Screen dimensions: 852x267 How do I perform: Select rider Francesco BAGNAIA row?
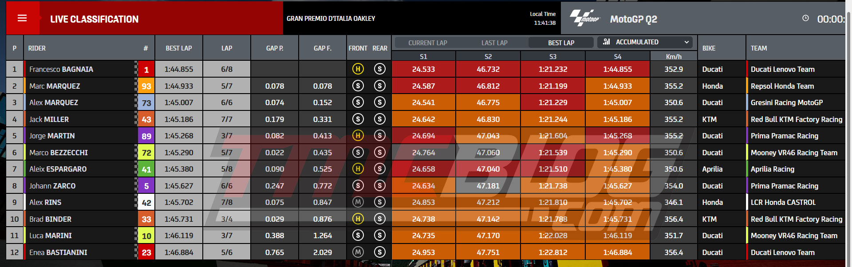(x=426, y=69)
